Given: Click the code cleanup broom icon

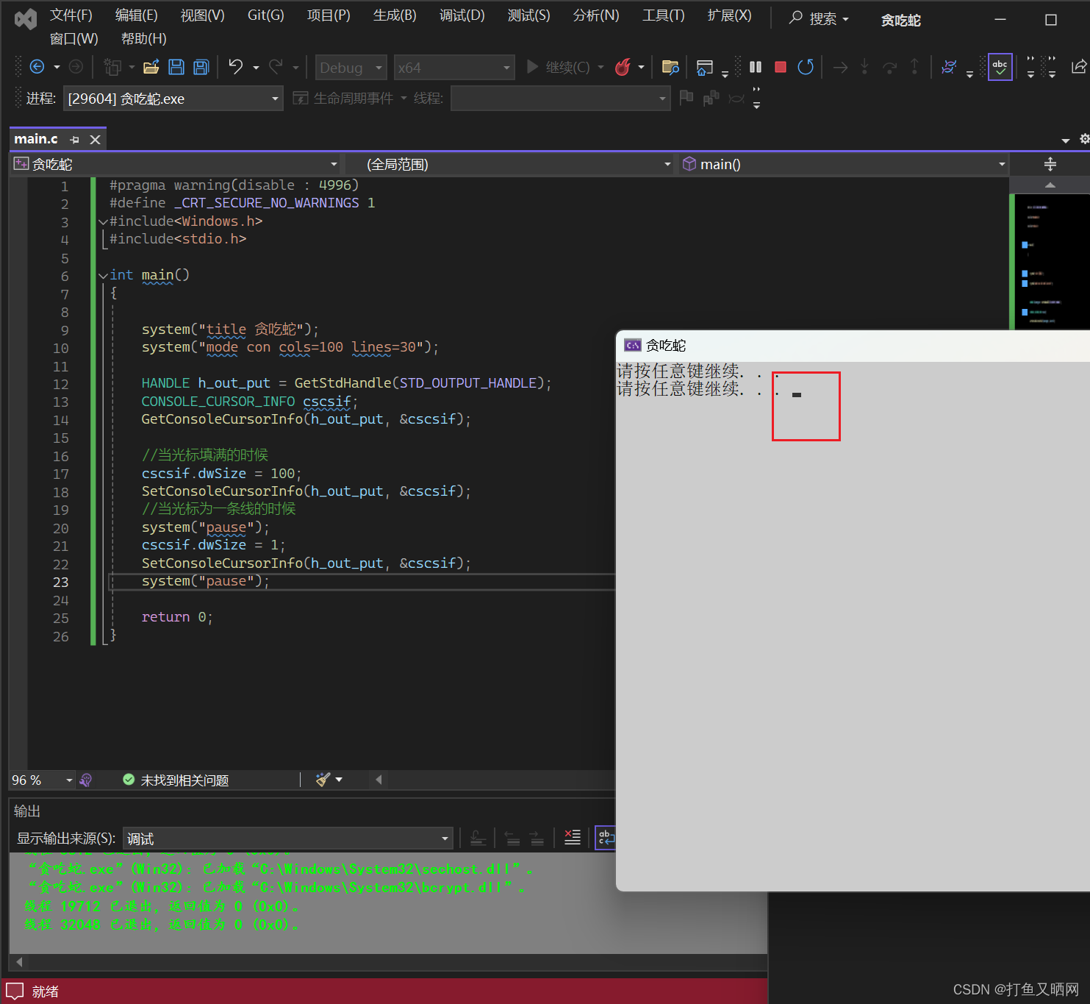Looking at the screenshot, I should (323, 780).
